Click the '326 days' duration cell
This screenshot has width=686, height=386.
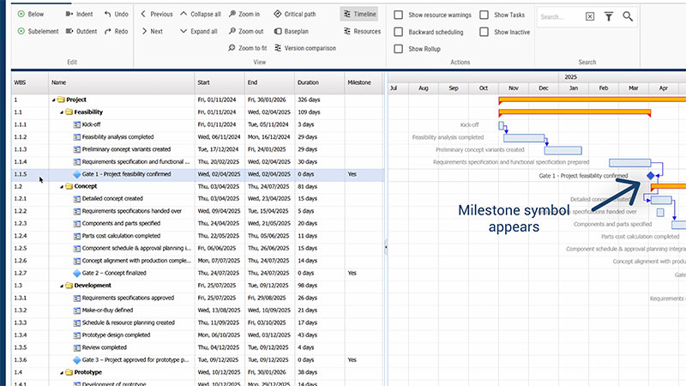(309, 100)
